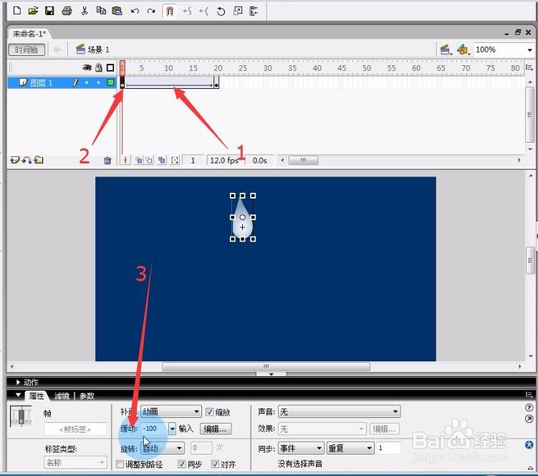This screenshot has width=538, height=476.
Task: Toggle lock dot of 图层 1
Action: tap(99, 82)
